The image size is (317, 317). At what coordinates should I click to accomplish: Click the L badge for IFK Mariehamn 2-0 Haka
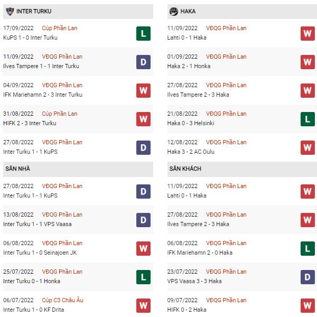(x=307, y=248)
